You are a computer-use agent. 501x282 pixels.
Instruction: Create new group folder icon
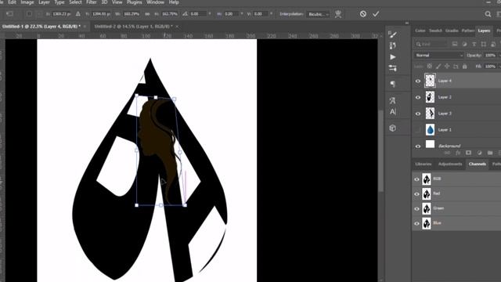[490, 153]
